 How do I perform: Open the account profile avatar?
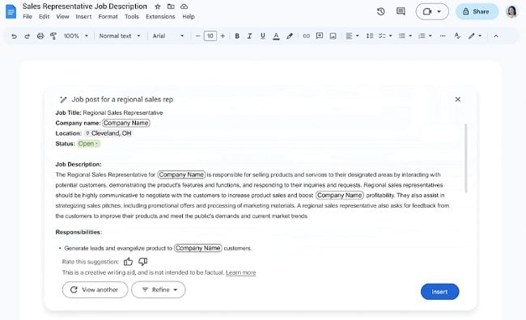[512, 12]
